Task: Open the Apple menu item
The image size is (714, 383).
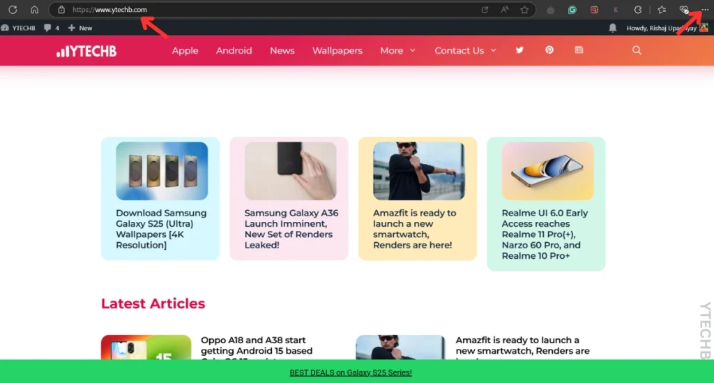Action: (x=185, y=50)
